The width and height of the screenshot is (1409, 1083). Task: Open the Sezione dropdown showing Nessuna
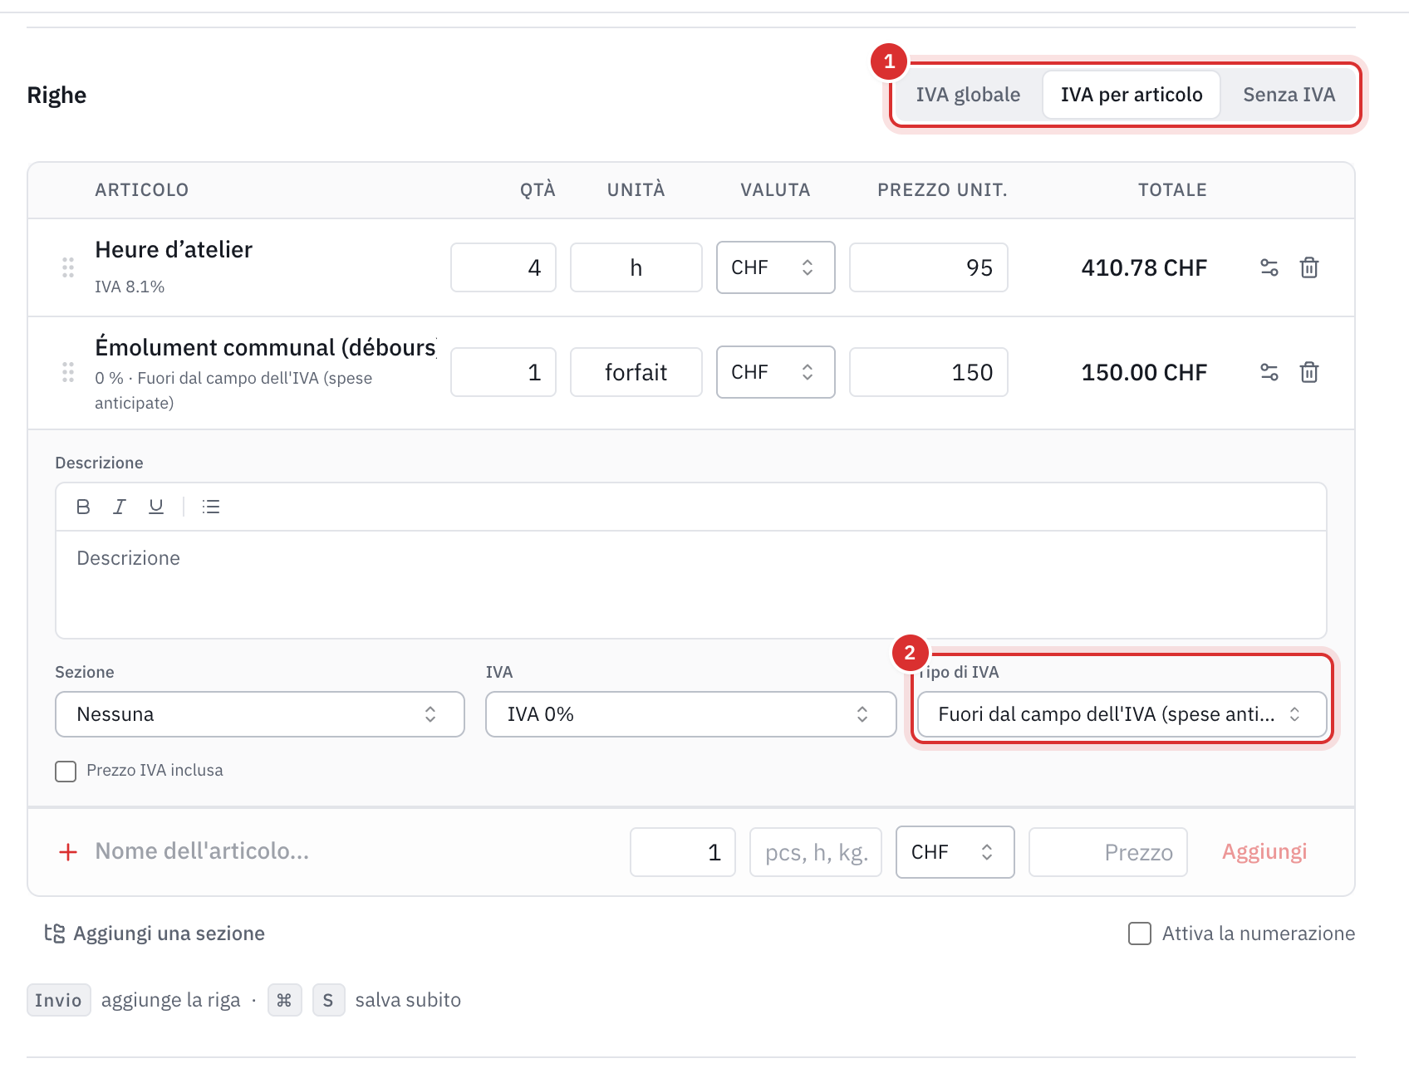pyautogui.click(x=260, y=714)
